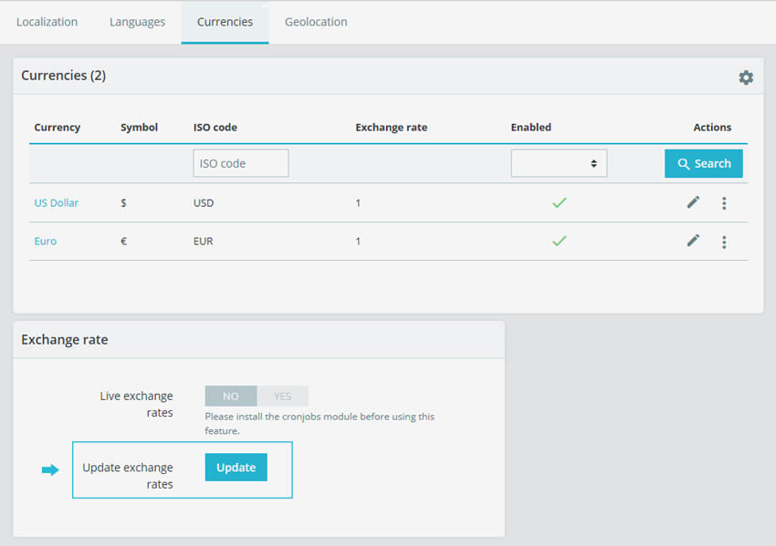Image resolution: width=776 pixels, height=546 pixels.
Task: Set Live exchange rates to YES
Action: click(x=283, y=396)
